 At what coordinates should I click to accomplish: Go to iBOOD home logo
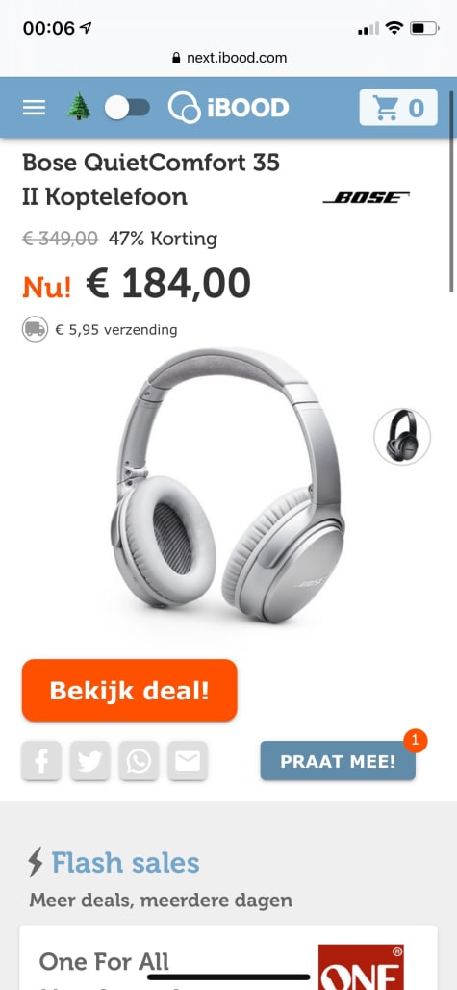click(229, 108)
